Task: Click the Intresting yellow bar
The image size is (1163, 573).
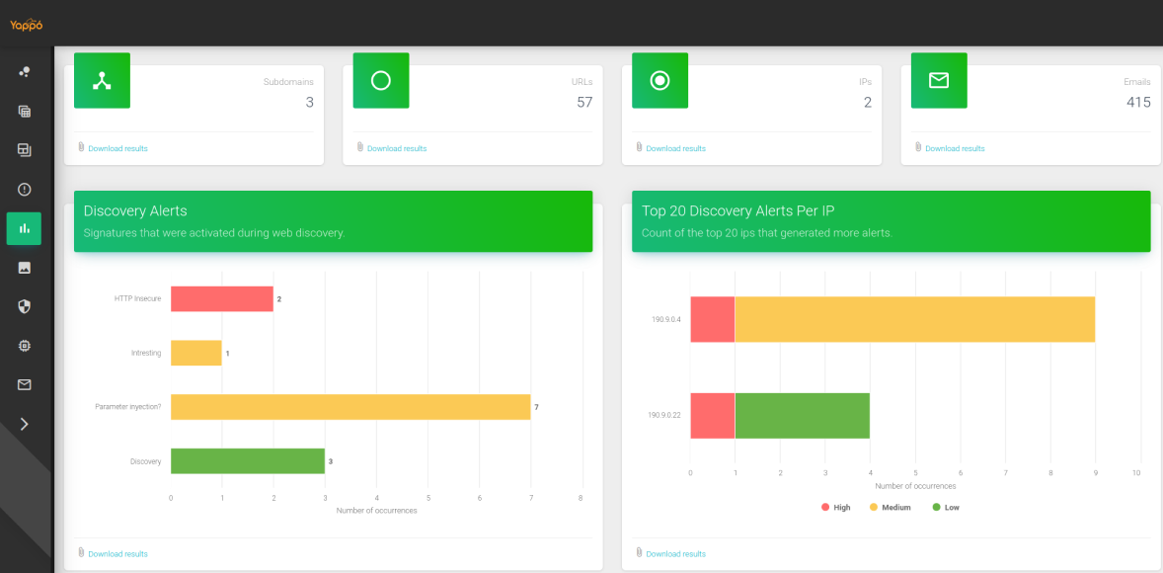Action: point(196,354)
